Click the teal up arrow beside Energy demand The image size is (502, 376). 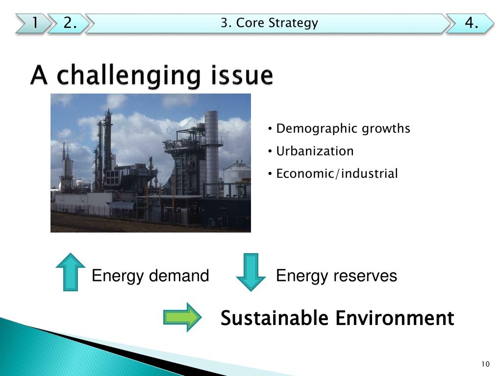pyautogui.click(x=71, y=272)
